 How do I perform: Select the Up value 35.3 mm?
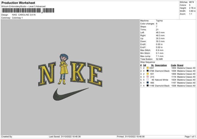(x=160, y=38)
